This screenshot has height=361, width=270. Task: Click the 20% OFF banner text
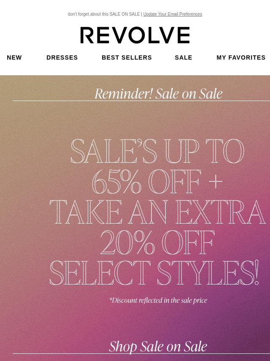tap(158, 242)
